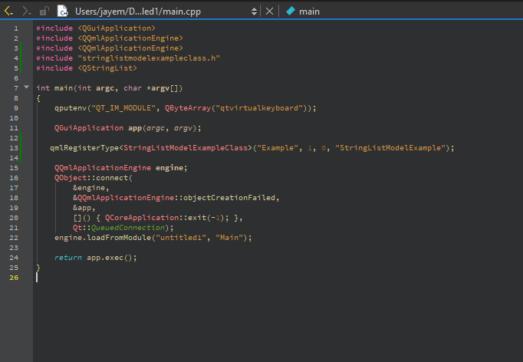The height and width of the screenshot is (362, 523).
Task: Click line number 22 in gutter
Action: coord(14,238)
